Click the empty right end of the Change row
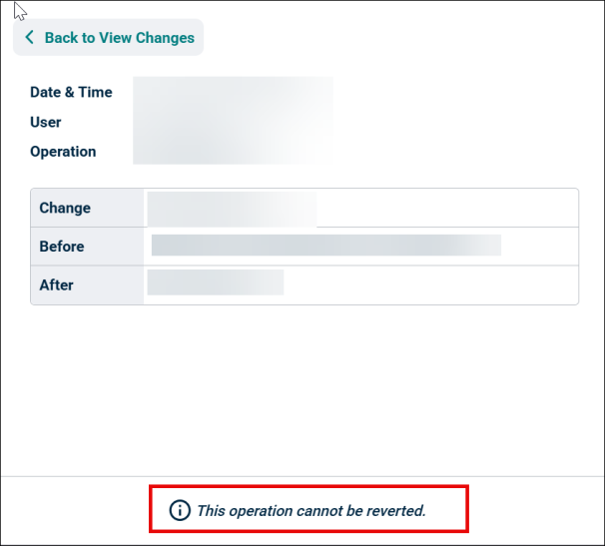Viewport: 605px width, 546px height. [x=499, y=209]
